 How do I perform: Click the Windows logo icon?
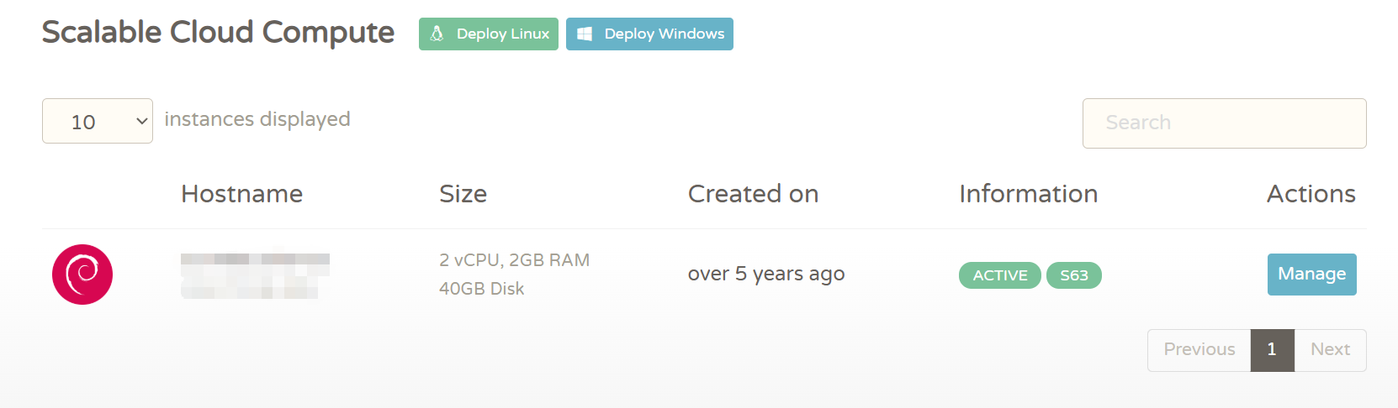click(x=585, y=34)
